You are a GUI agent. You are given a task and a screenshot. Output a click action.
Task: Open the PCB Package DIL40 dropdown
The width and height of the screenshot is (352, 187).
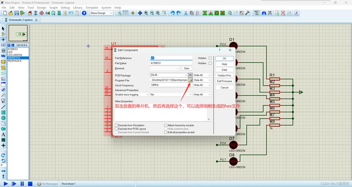click(x=169, y=75)
